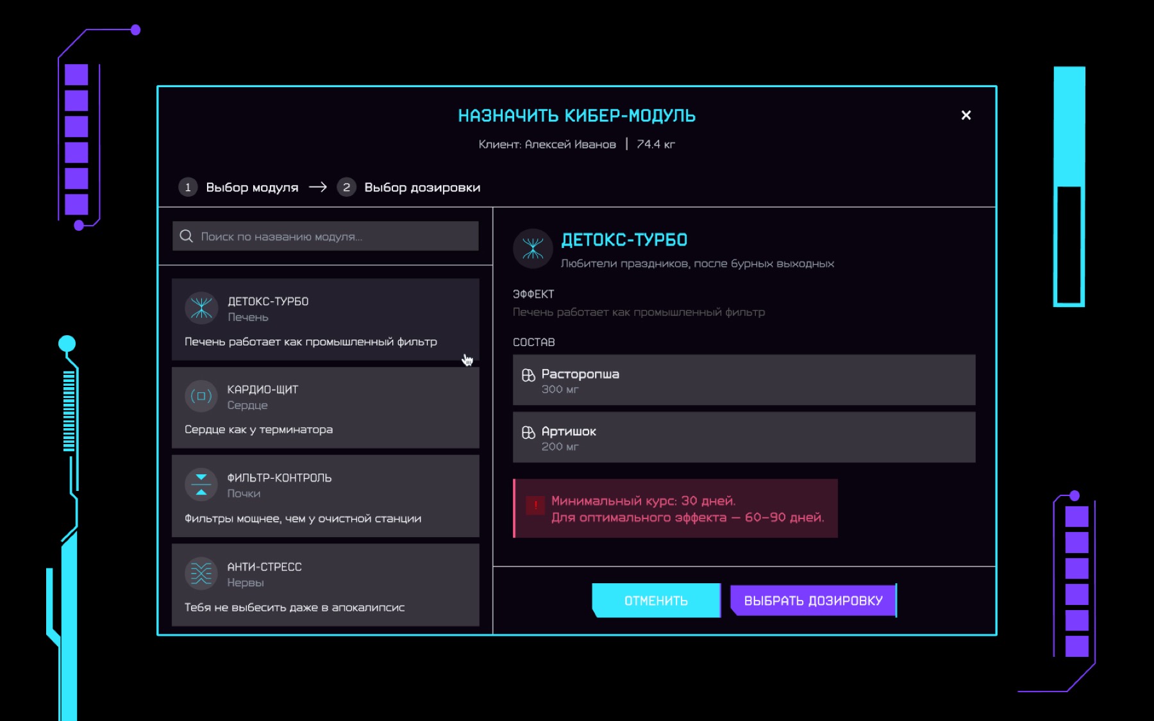This screenshot has width=1154, height=721.
Task: Click the large ДЕТОКС-ТУРБО icon in details header
Action: coord(533,249)
